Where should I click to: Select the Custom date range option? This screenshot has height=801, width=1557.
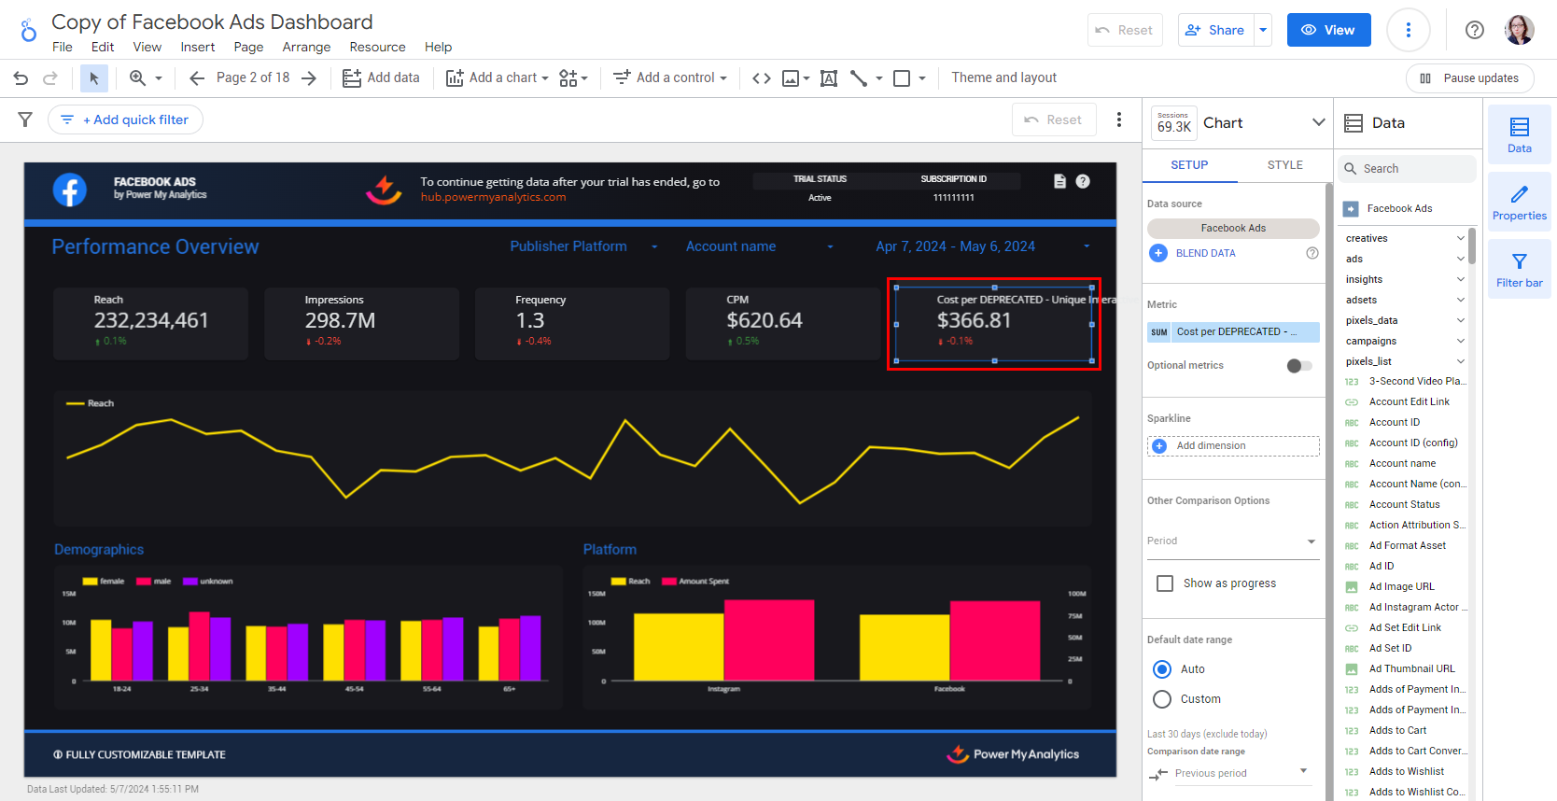coord(1162,699)
